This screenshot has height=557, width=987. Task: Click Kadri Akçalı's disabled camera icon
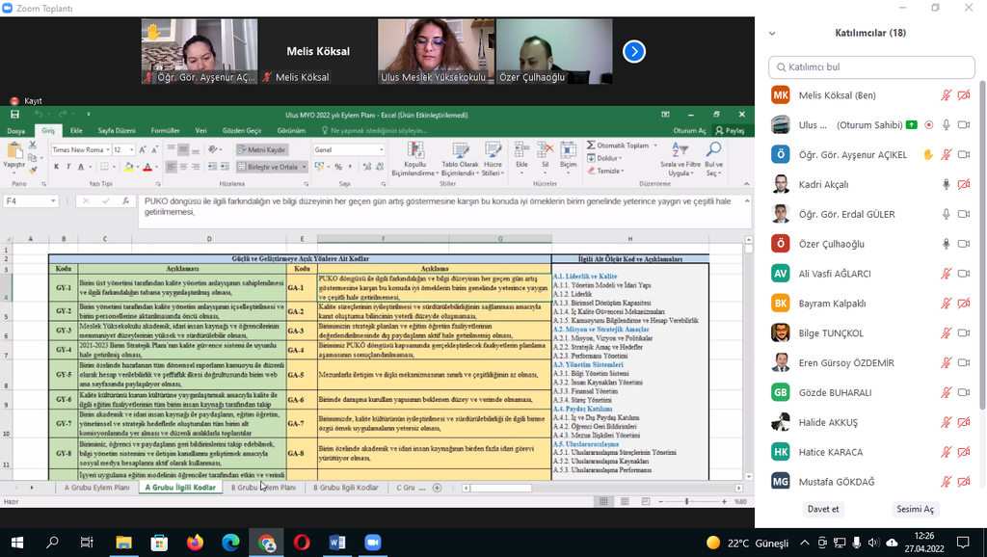point(964,184)
